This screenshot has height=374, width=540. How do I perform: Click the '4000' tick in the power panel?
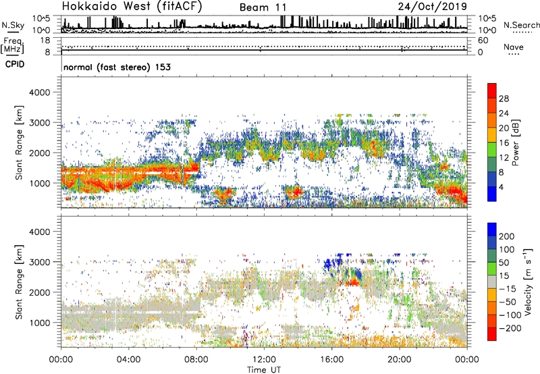pos(39,92)
